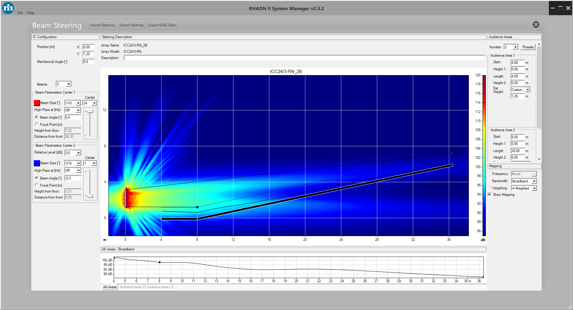Minimize the RHAON II System Manager window
The image size is (573, 310).
(553, 8)
